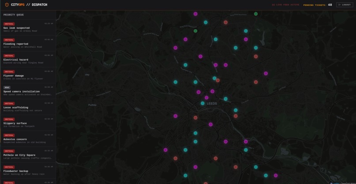Click the leftmost magenta map marker
The height and width of the screenshot is (184, 356).
pyautogui.click(x=166, y=150)
